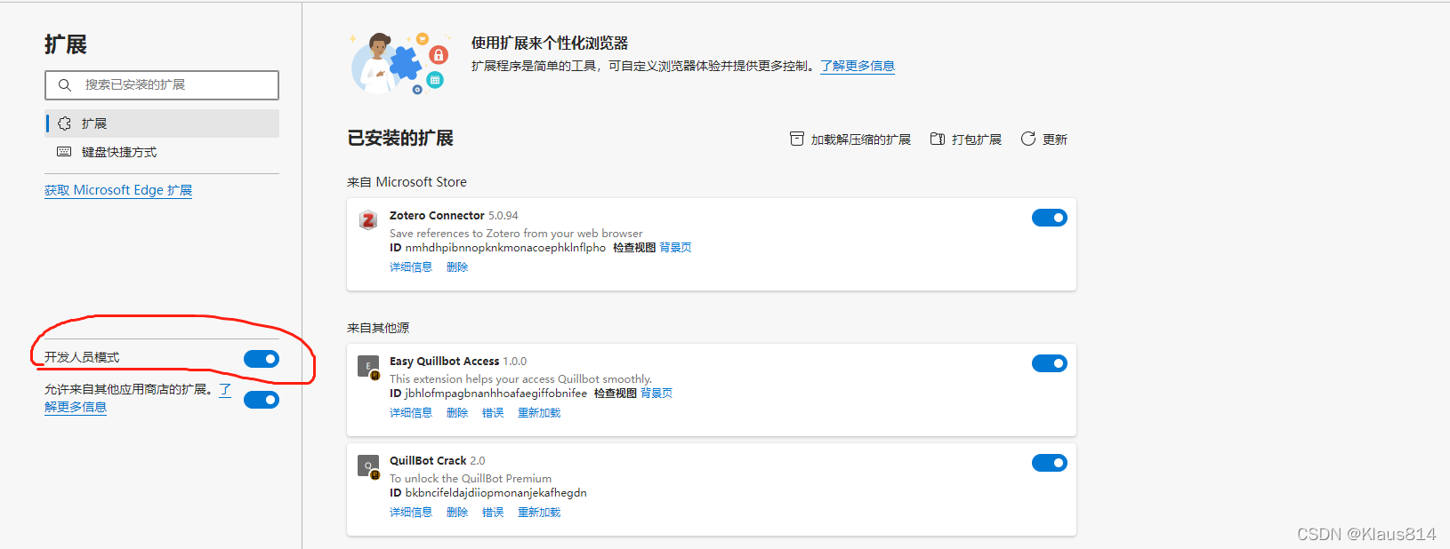Screen dimensions: 1450x549
Task: Click 删除 under Zotero Connector
Action: [x=457, y=267]
